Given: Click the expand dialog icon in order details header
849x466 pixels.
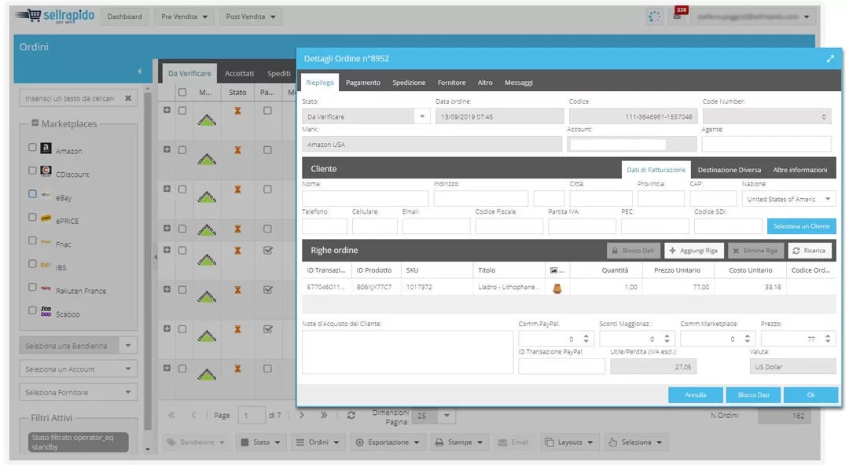Looking at the screenshot, I should click(x=830, y=59).
